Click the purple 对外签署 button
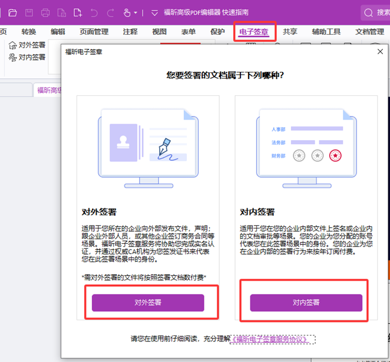The image size is (390, 362). [148, 303]
